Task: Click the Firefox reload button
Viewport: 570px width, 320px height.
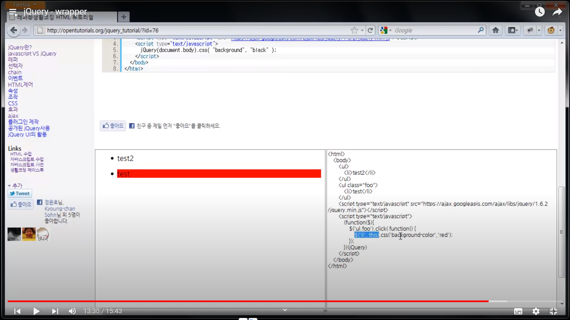Action: click(x=370, y=30)
